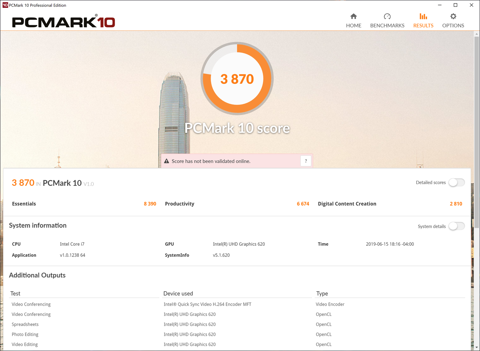This screenshot has height=351, width=480.
Task: Close the PCMark 10 window
Action: tap(472, 5)
